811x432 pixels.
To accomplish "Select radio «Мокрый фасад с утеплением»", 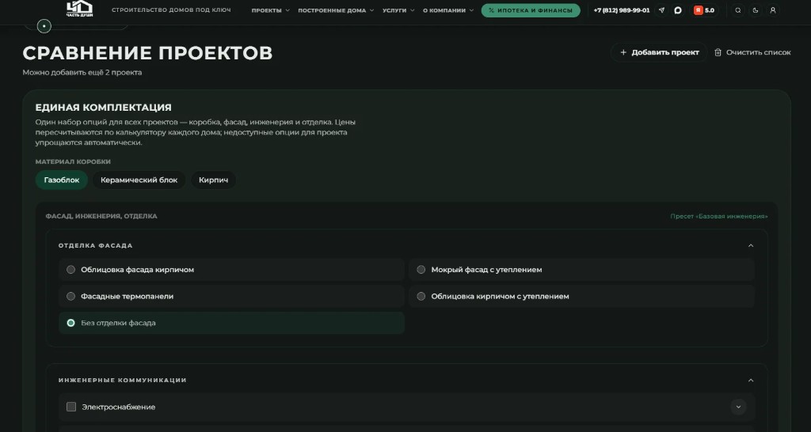I will [421, 270].
